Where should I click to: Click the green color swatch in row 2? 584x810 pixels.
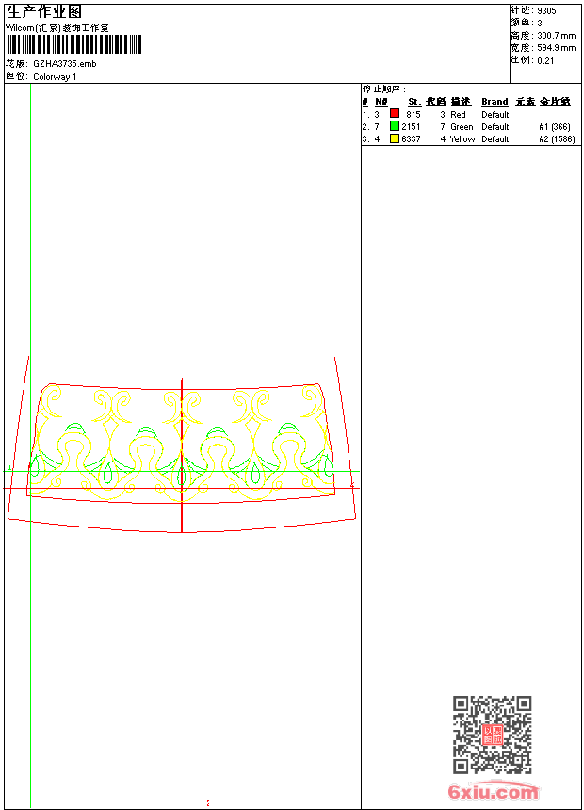coord(395,125)
